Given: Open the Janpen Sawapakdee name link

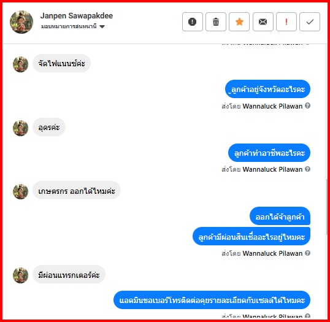Looking at the screenshot, I should click(x=77, y=16).
